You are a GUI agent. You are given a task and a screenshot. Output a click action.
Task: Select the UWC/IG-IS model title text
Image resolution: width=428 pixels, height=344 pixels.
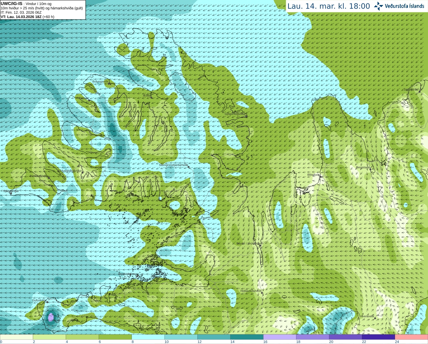(11, 3)
